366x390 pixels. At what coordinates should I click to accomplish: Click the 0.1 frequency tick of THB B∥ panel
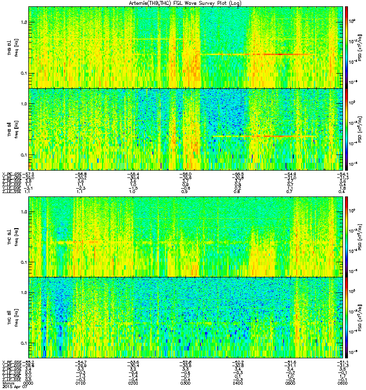(24, 155)
